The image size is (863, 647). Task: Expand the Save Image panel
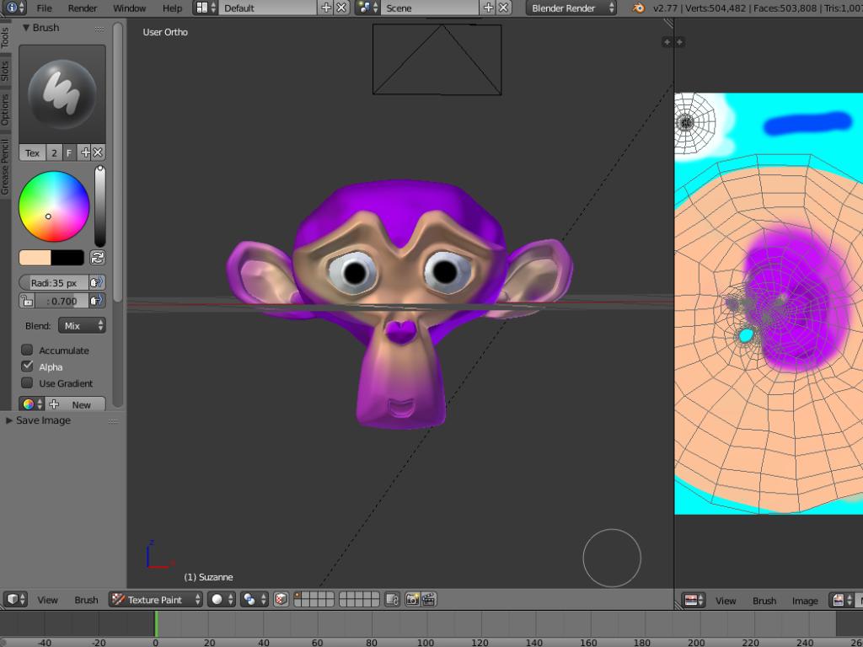(x=42, y=420)
